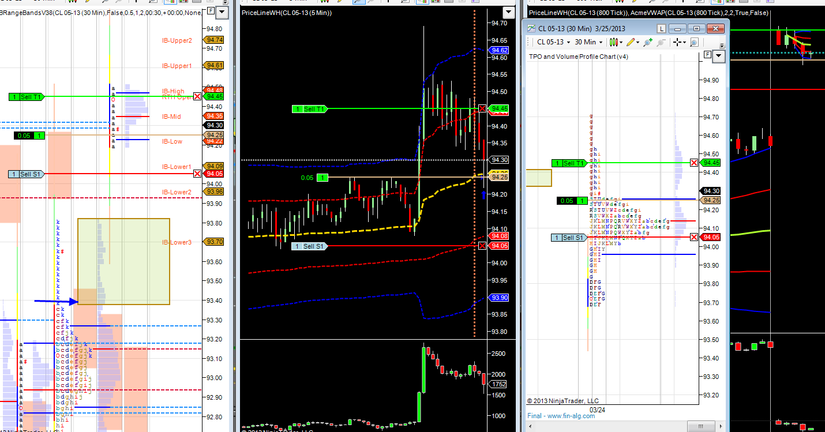
Task: Click the 800 Tick chart's PriceLineWH AcmeVWAP label
Action: point(648,13)
